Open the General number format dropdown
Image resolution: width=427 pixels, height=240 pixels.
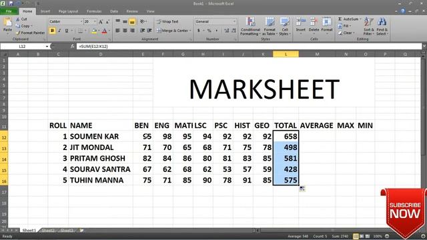coord(234,21)
